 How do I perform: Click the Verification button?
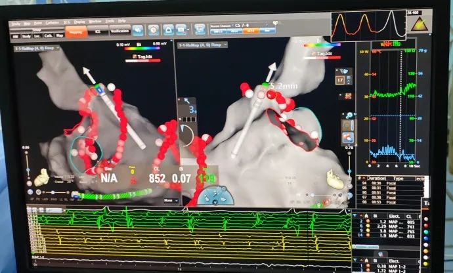pyautogui.click(x=119, y=31)
